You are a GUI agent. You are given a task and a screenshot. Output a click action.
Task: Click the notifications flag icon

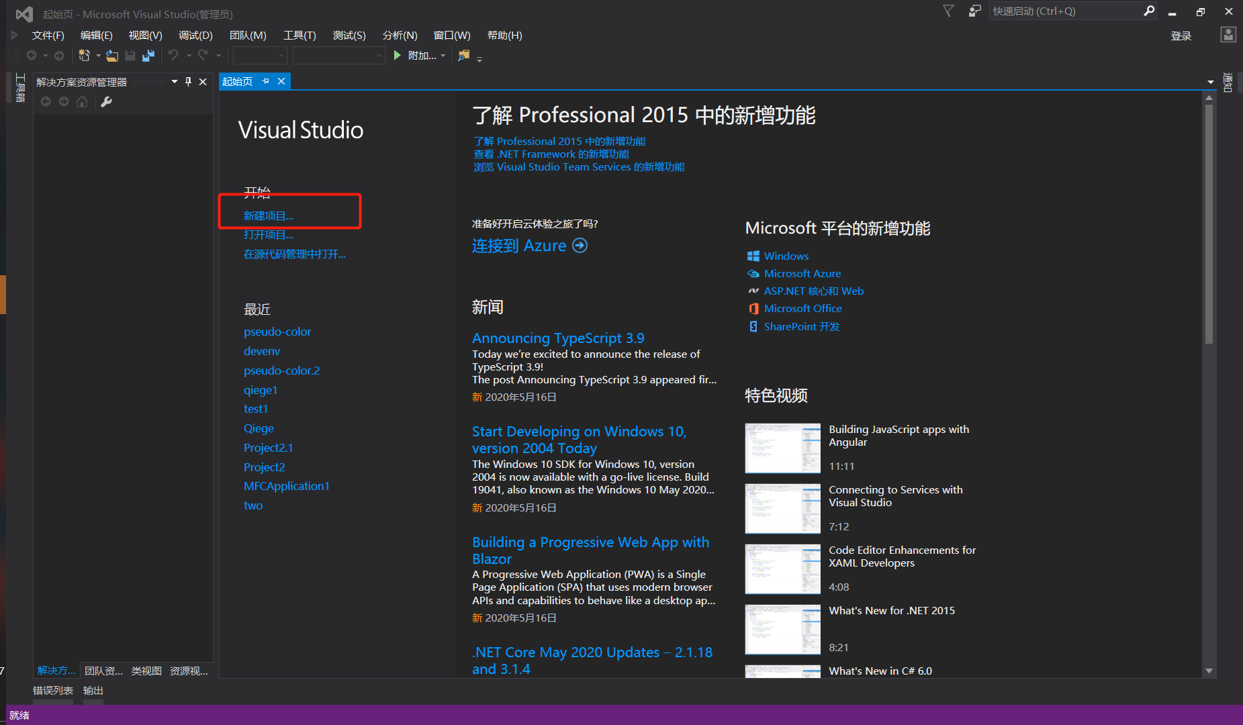pos(948,11)
